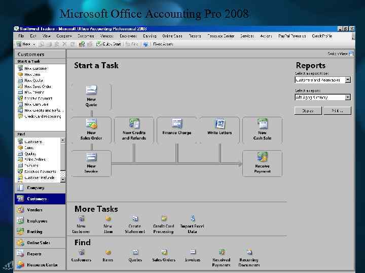365x273 pixels.
Task: Find Received Payments in bottom section
Action: 222,258
